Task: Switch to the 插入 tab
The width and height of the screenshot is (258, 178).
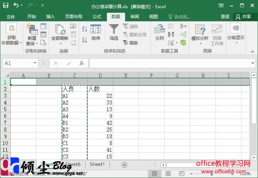Action: pyautogui.click(x=50, y=17)
